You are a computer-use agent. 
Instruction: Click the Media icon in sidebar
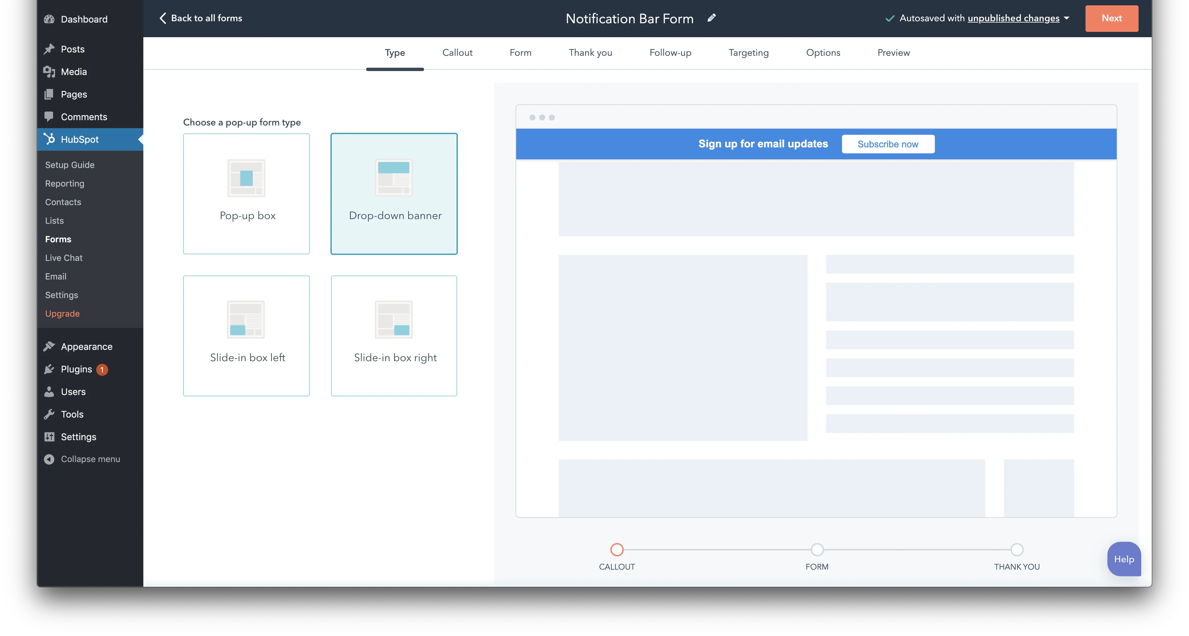click(50, 71)
